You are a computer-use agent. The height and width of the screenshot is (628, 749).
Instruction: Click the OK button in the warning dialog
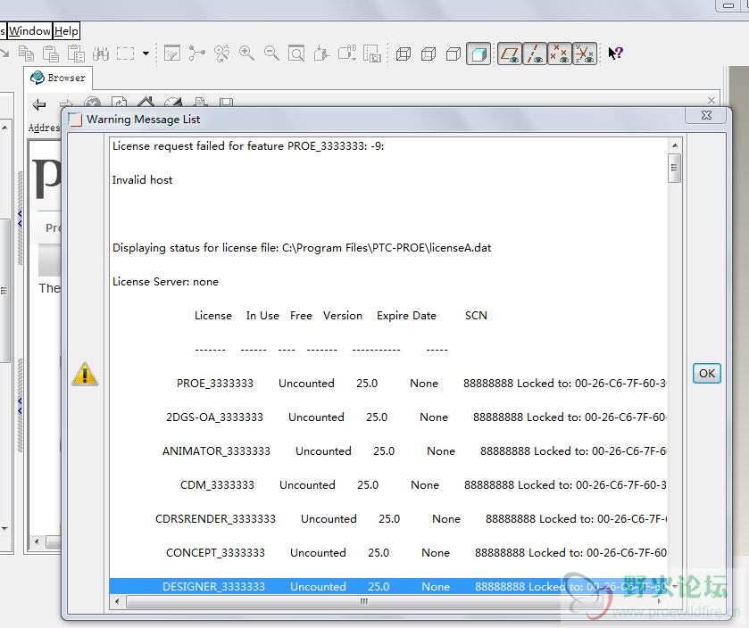point(706,373)
